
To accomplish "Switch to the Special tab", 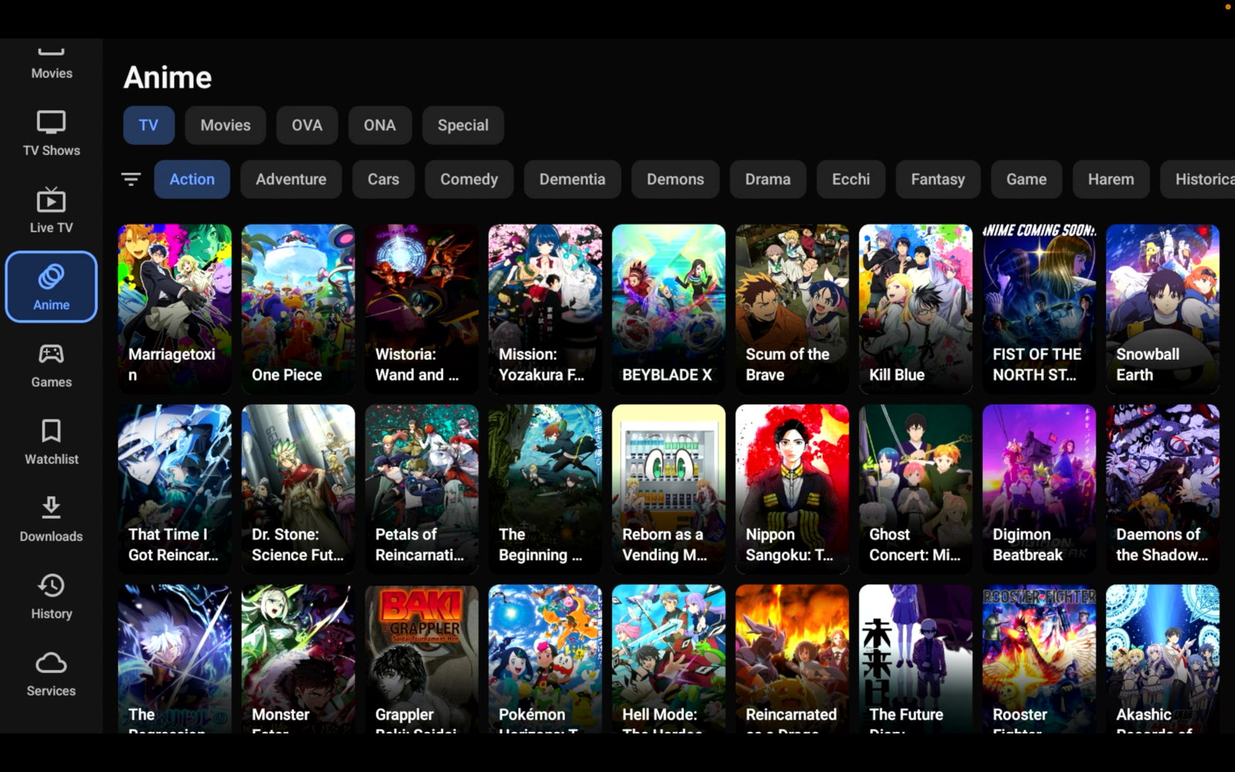I will (x=463, y=125).
